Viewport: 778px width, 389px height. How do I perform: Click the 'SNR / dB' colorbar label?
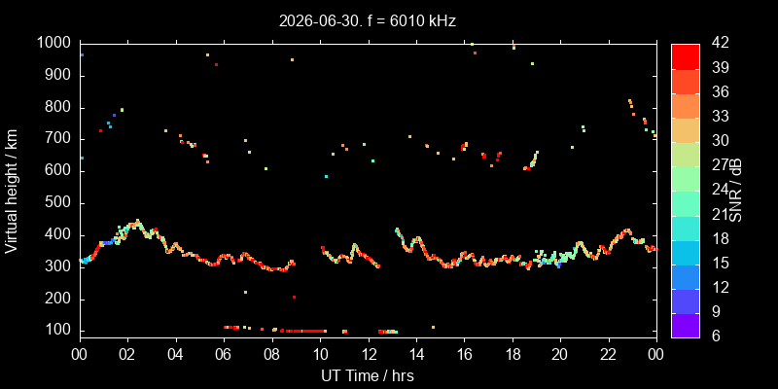pos(736,191)
